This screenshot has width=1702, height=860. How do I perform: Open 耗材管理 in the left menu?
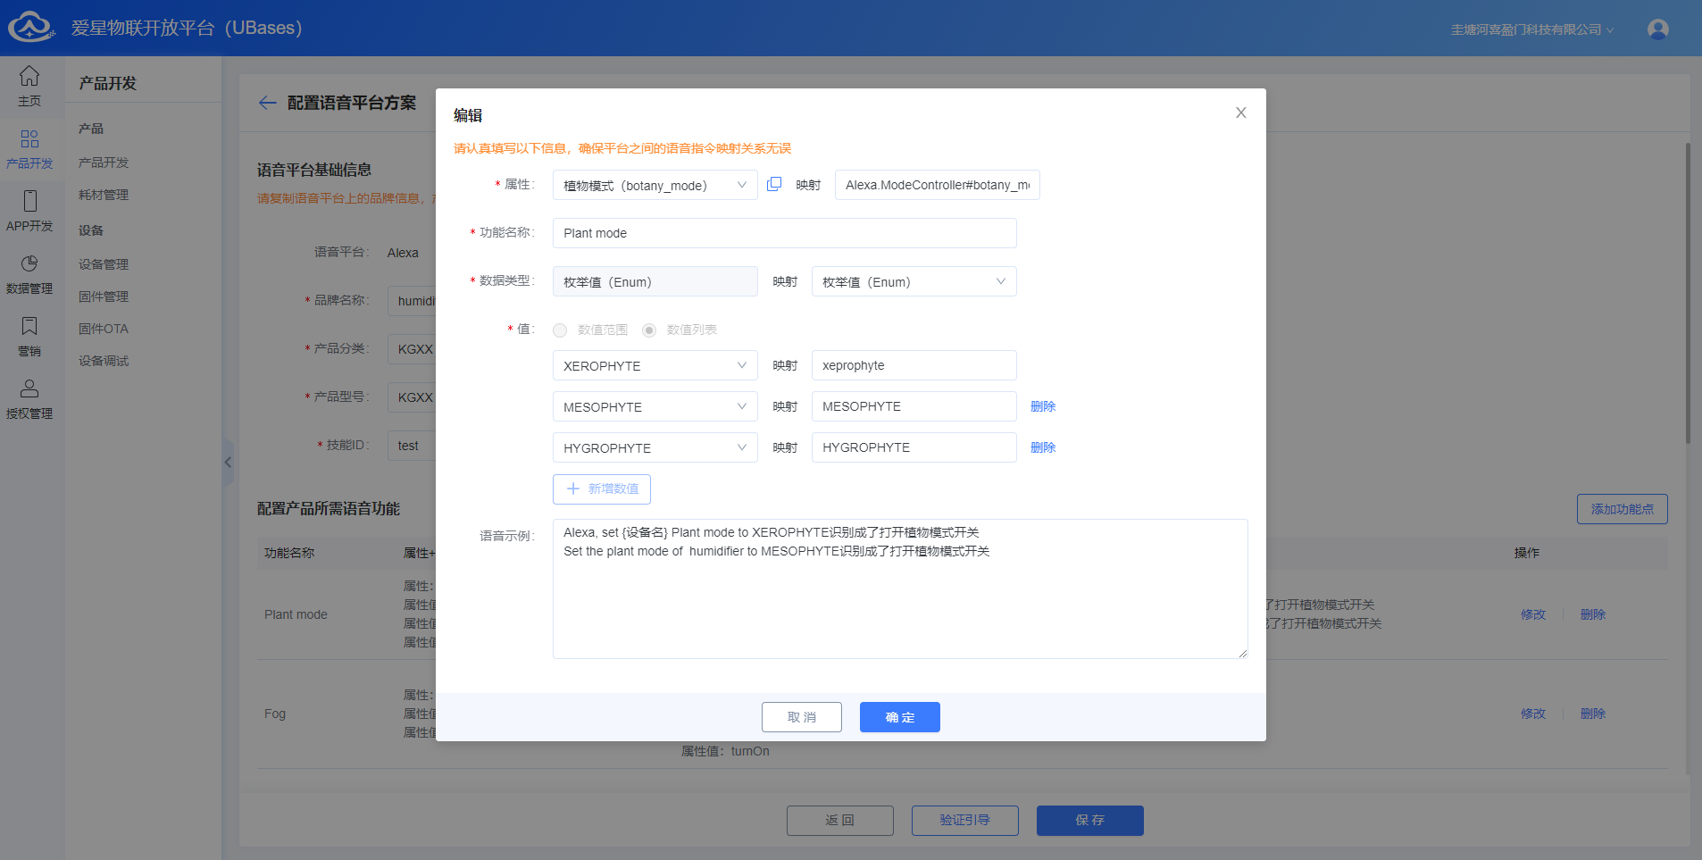click(104, 195)
